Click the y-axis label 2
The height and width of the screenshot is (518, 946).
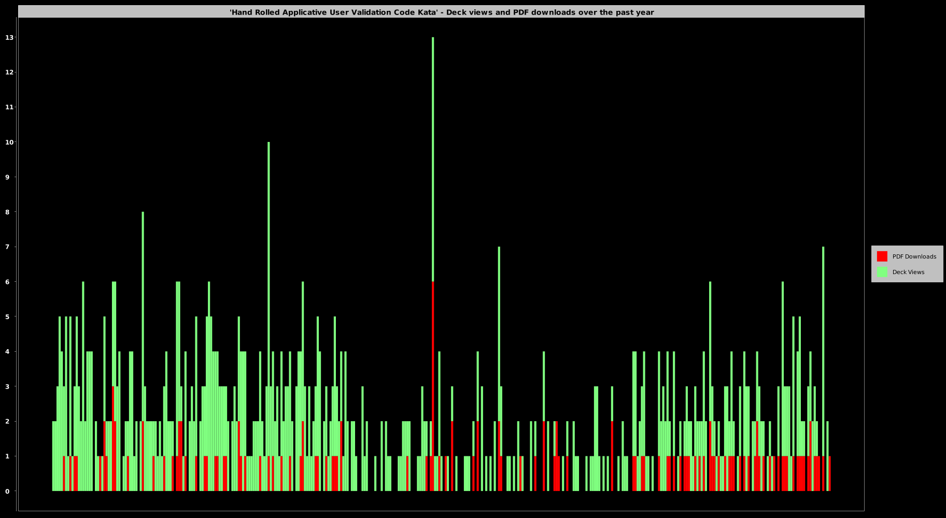click(x=7, y=421)
